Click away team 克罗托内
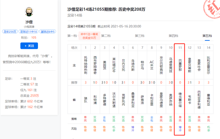Image resolution: width=220 pixels, height=139 pixels. [124, 100]
